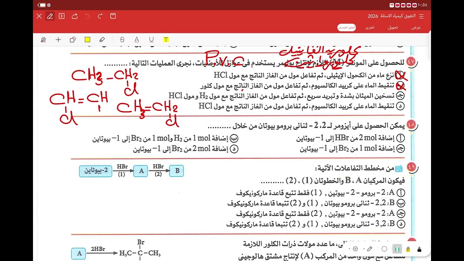The height and width of the screenshot is (261, 464).
Task: Click the book icon beside question 49
Action: (x=399, y=169)
